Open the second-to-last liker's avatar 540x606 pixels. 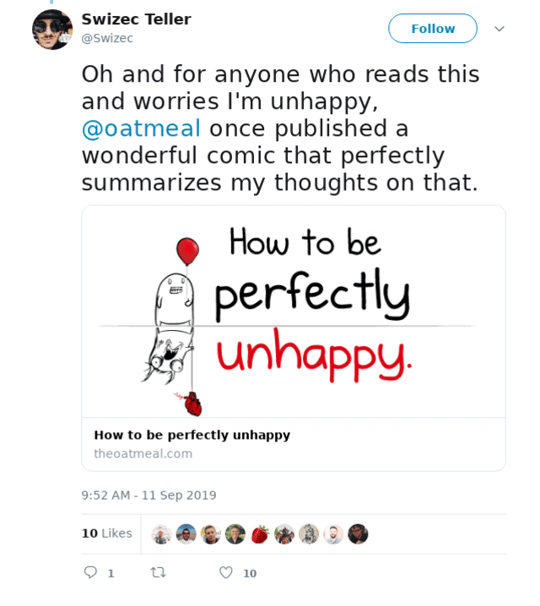[333, 534]
